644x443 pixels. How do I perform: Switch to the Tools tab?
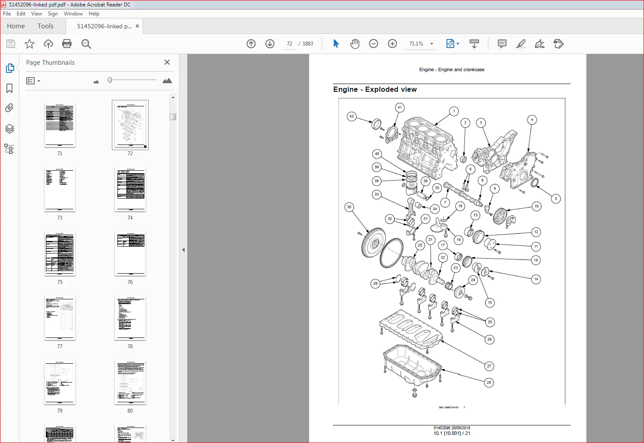45,26
